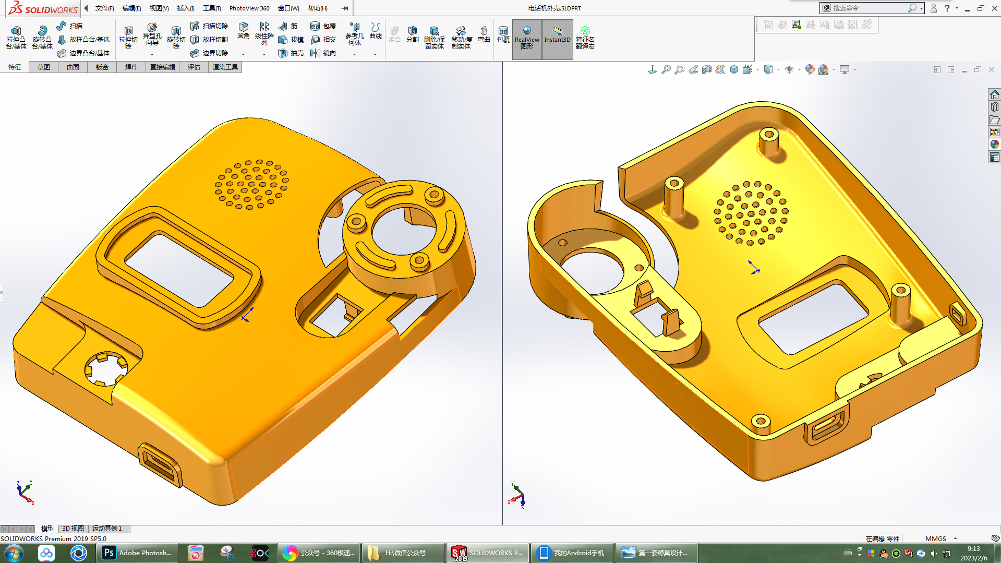Choose the Draft (拔模) feature

pos(291,39)
